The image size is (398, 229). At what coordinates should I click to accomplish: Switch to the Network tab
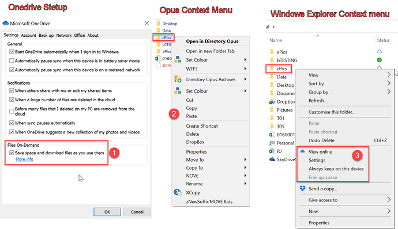[64, 36]
